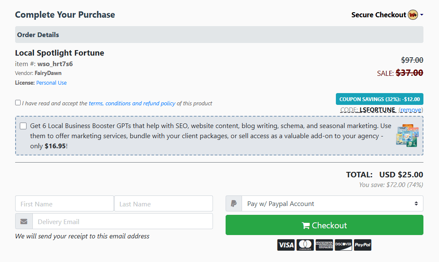Screen dimensions: 439x262
Task: Click the Mastercard icon
Action: point(305,245)
